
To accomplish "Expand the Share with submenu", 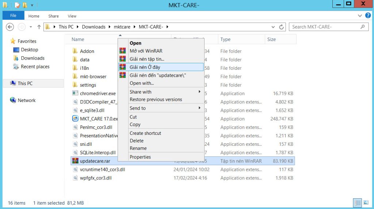I will click(x=199, y=92).
